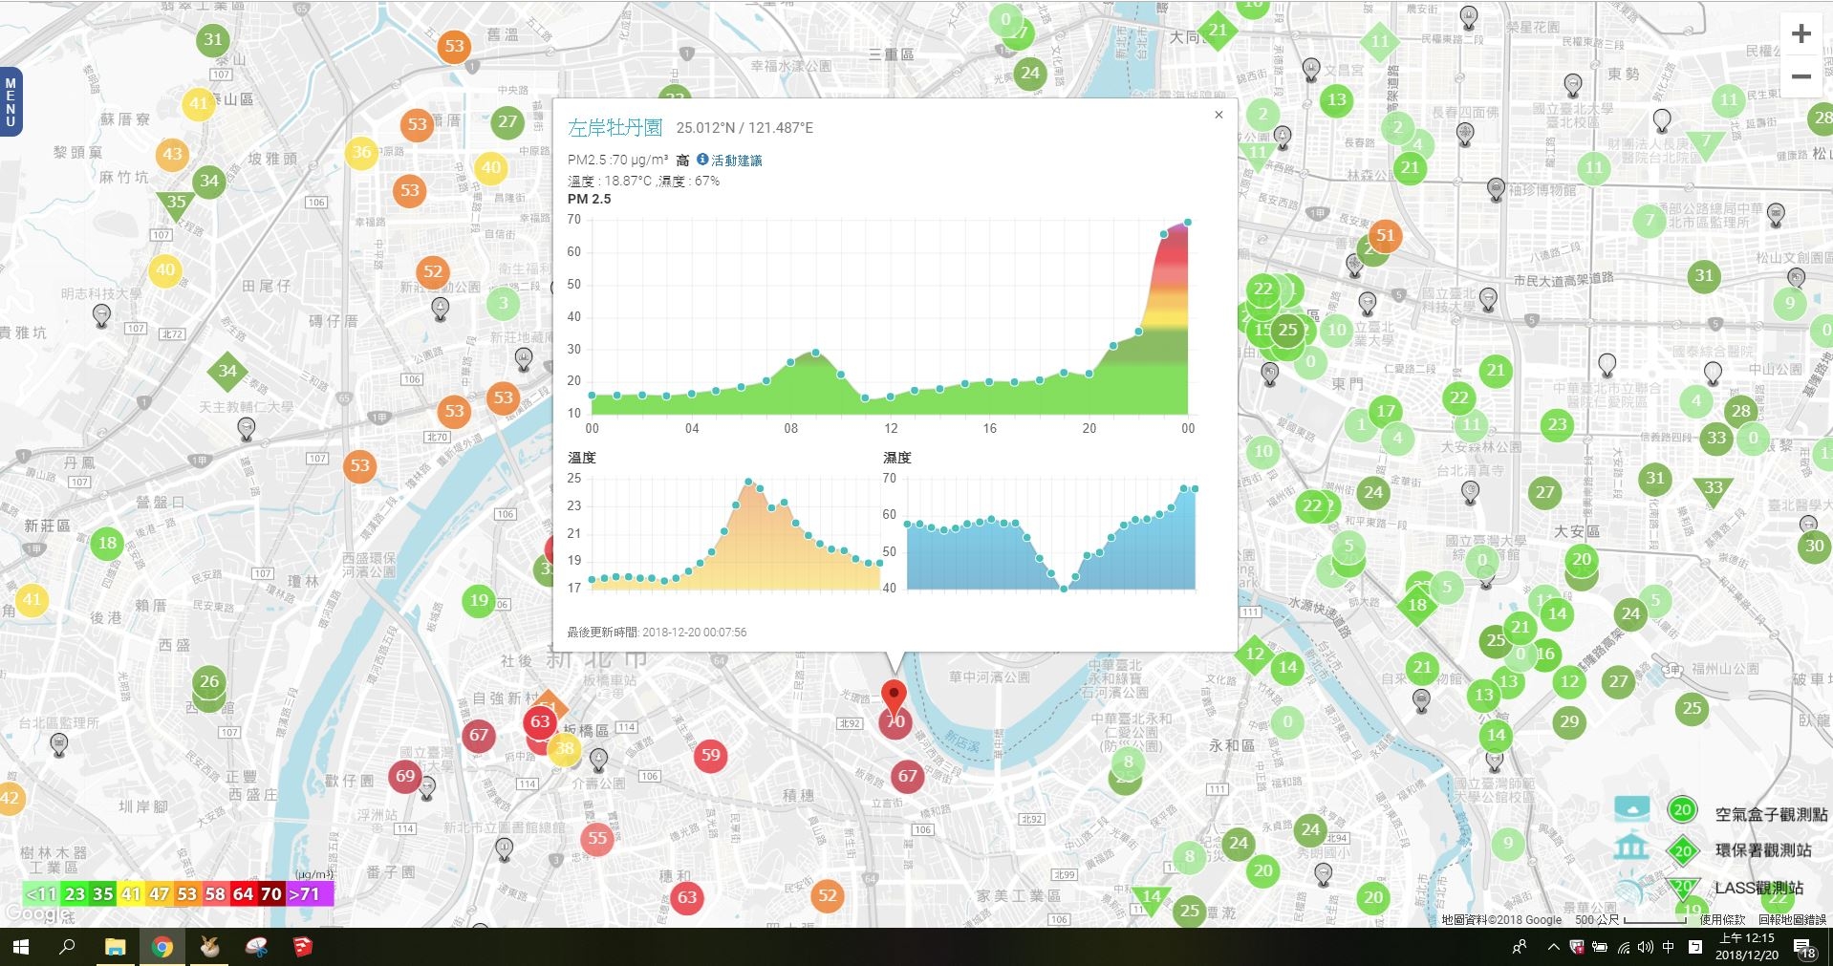Click the <11 light green scale swatch
Screen dimensions: 1833x966
pyautogui.click(x=41, y=894)
